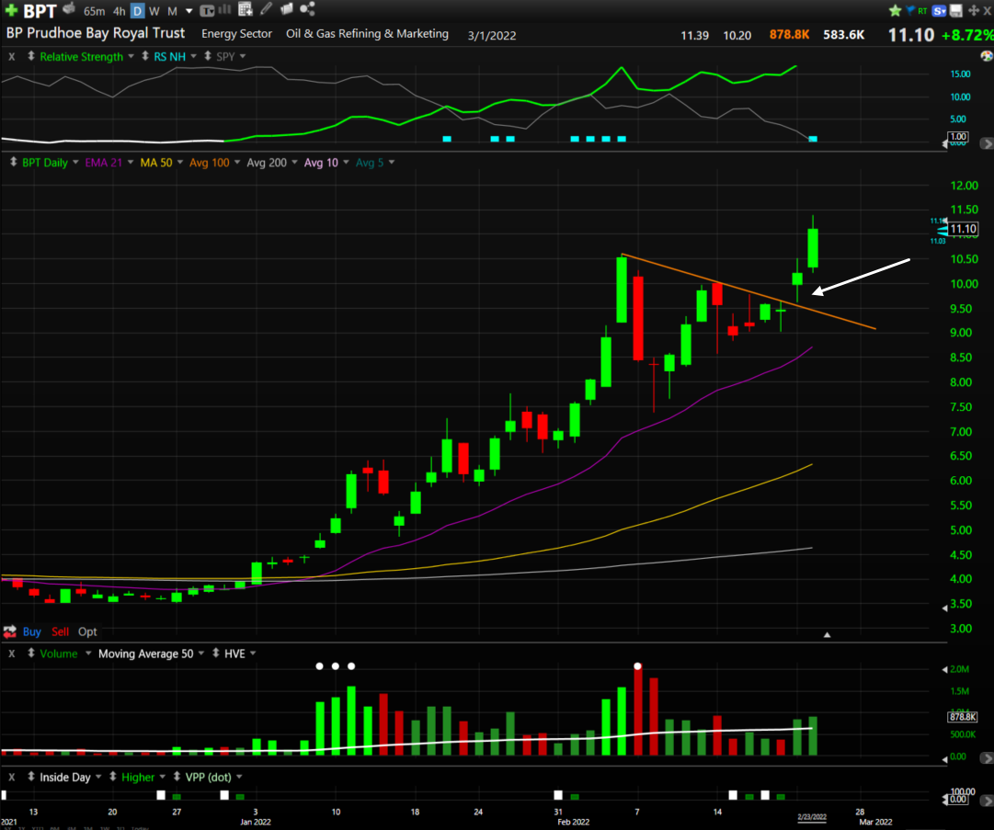This screenshot has width=994, height=830.
Task: Toggle the RT real-time indicator
Action: click(x=922, y=11)
